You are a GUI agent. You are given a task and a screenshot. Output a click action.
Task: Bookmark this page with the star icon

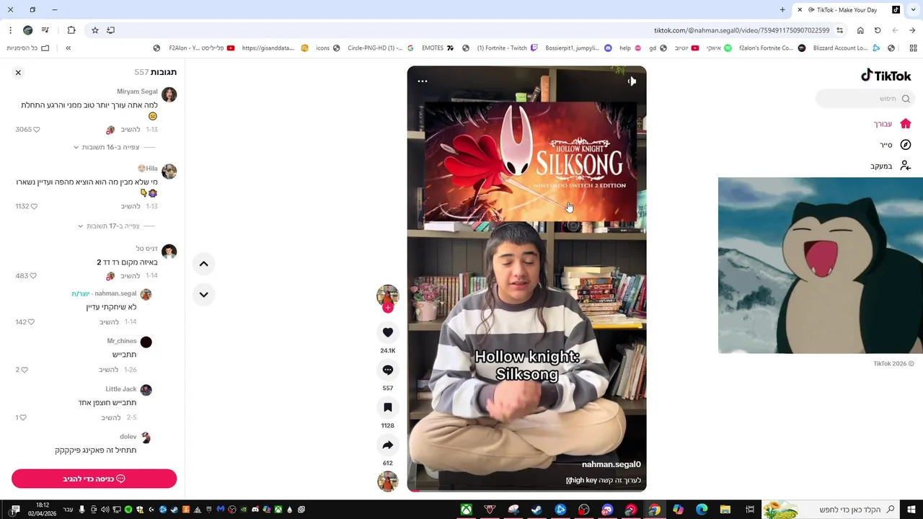[94, 30]
